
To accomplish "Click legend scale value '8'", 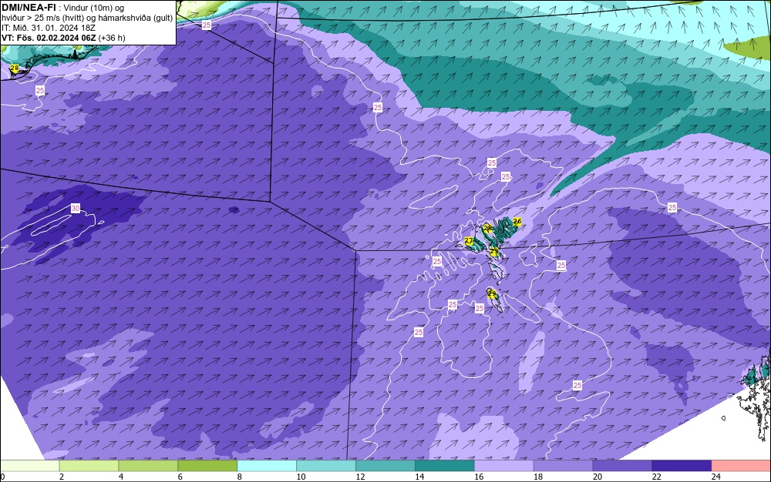I will tap(240, 477).
